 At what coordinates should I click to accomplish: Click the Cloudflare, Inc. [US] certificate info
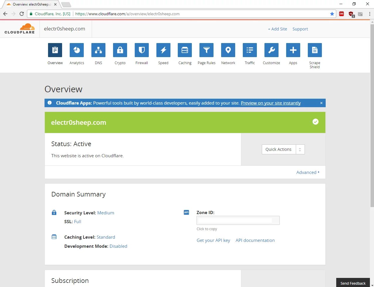[x=50, y=14]
